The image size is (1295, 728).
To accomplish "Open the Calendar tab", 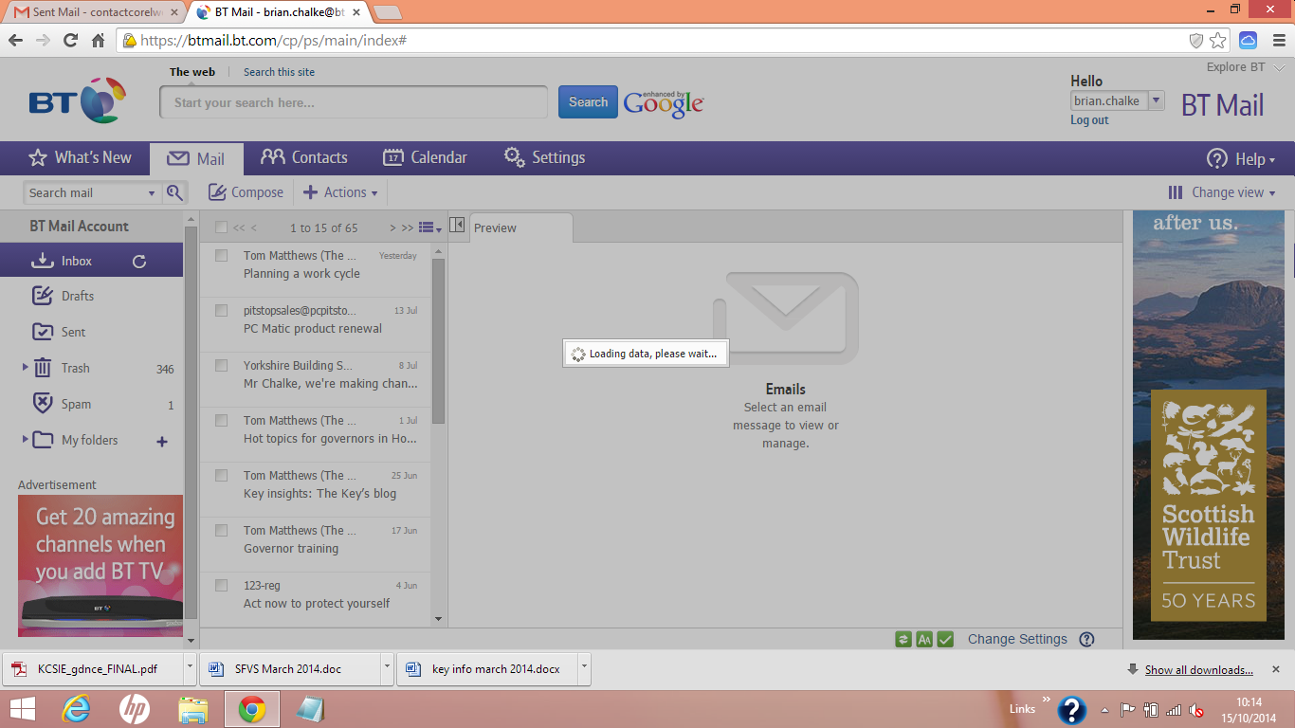I will click(425, 158).
